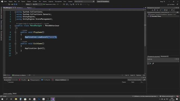The height and width of the screenshot is (101, 180).
Task: Click Add to source control in status bar
Action: [145, 96]
